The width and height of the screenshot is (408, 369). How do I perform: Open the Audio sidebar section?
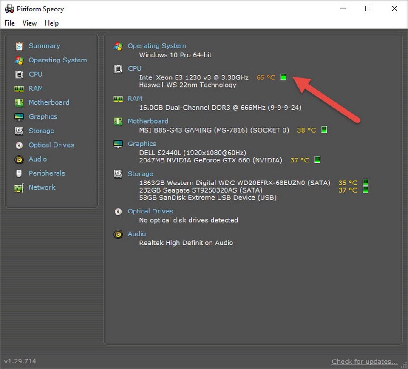[x=38, y=159]
